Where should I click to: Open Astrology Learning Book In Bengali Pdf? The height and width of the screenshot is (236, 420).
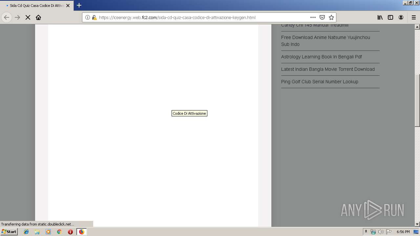click(x=322, y=57)
